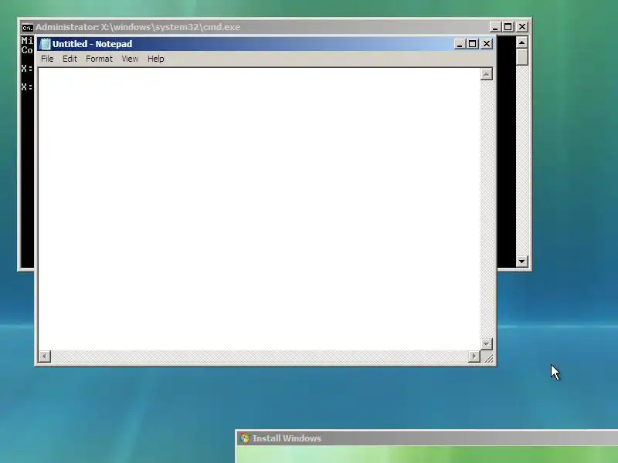Open the File menu in Notepad
The height and width of the screenshot is (463, 618).
[47, 59]
